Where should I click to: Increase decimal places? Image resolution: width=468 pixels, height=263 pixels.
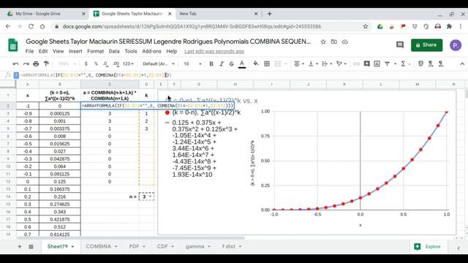coord(116,64)
